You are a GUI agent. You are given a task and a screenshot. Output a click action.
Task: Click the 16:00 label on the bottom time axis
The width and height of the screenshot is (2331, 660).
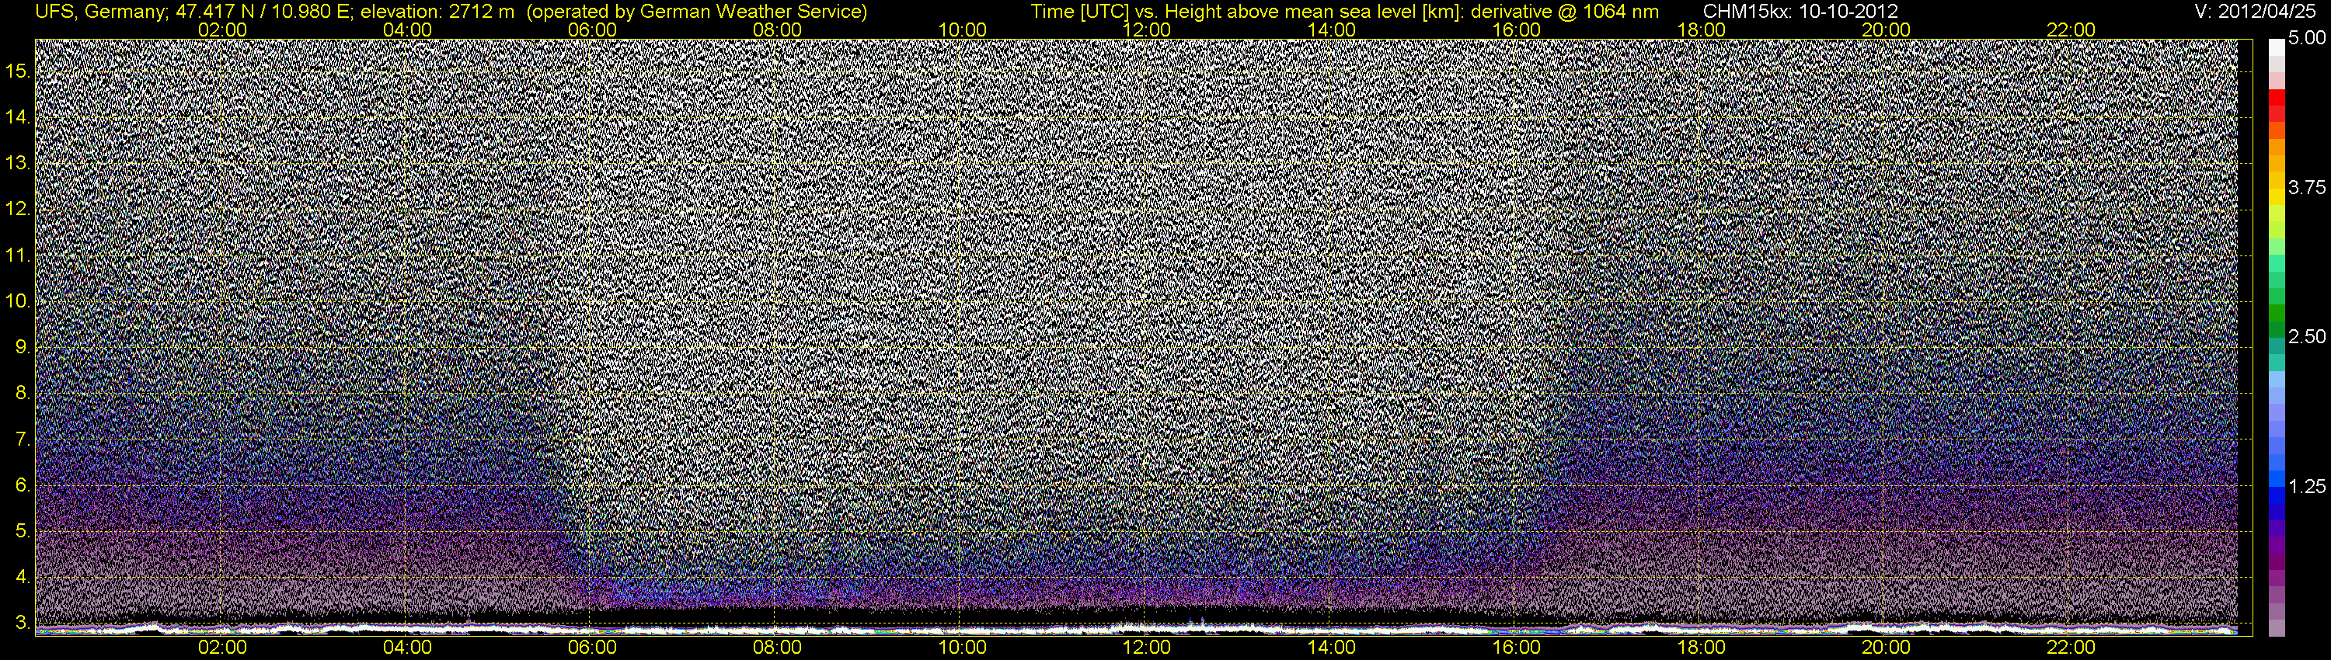tap(1517, 648)
